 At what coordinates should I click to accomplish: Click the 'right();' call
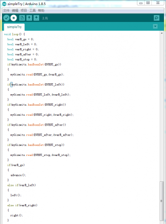pyautogui.click(x=17, y=215)
